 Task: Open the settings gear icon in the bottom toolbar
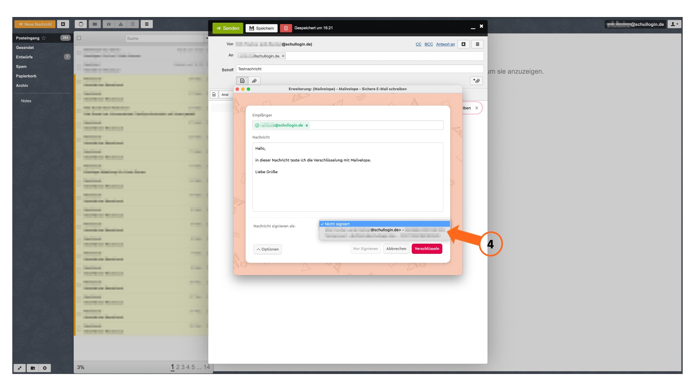pyautogui.click(x=45, y=368)
